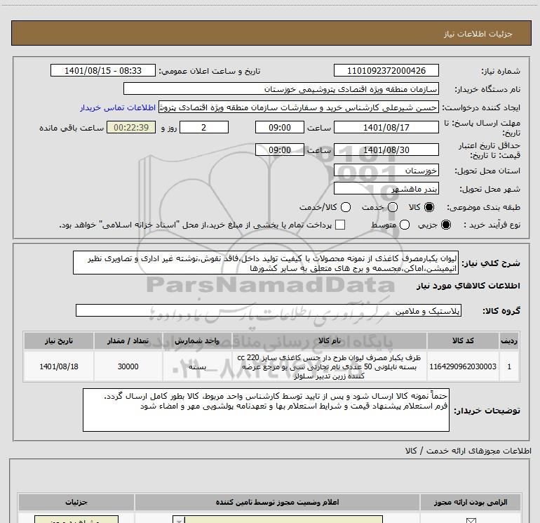This screenshot has height=523, width=540.
Task: Click the واحد شمارش column header
Action: pyautogui.click(x=197, y=340)
